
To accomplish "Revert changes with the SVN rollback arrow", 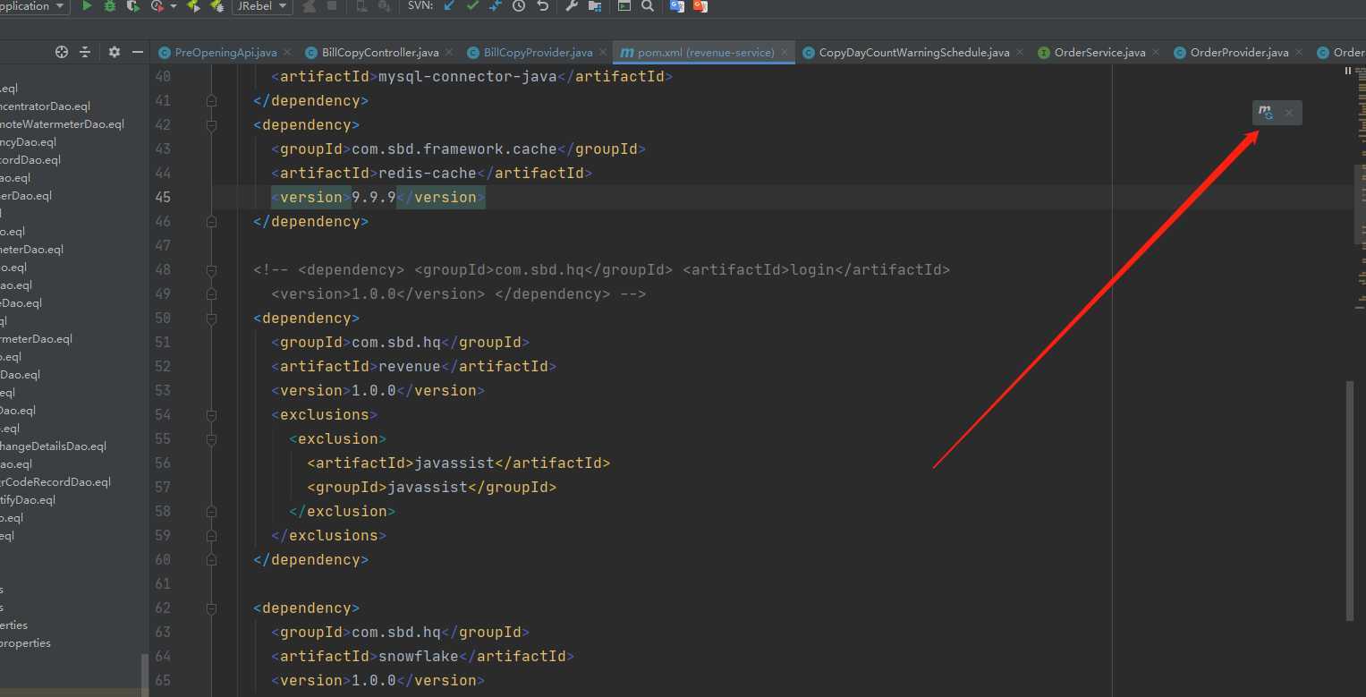I will coord(542,6).
